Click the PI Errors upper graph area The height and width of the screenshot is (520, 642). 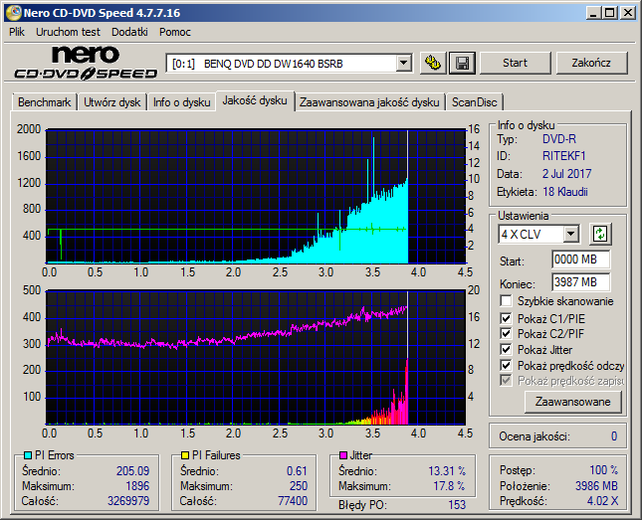point(256,197)
